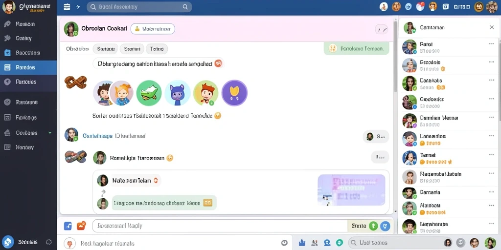Click the magnifier at search bar's right end

(185, 7)
